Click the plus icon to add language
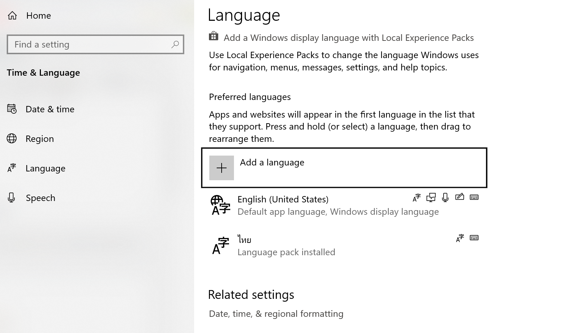Viewport: 587px width, 333px height. point(222,168)
